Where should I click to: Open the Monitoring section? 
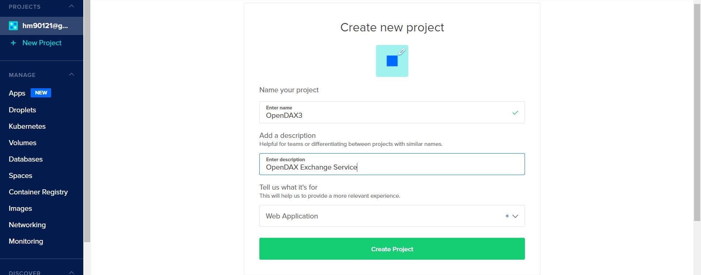(26, 241)
